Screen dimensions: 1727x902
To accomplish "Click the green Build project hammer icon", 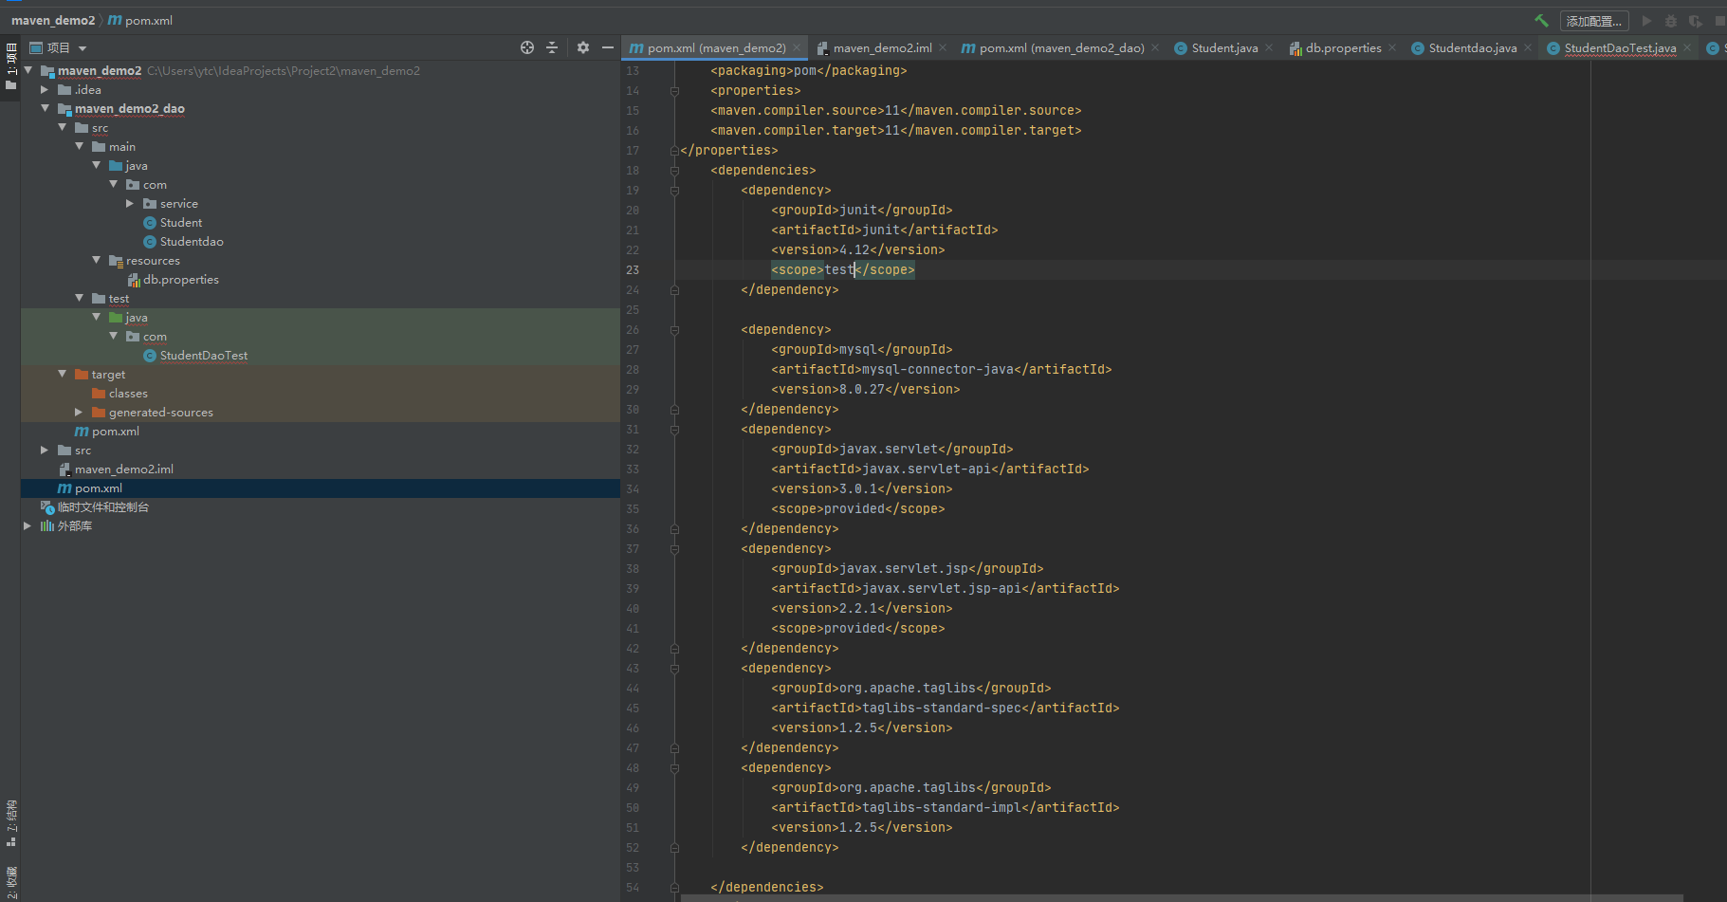I will pos(1541,20).
